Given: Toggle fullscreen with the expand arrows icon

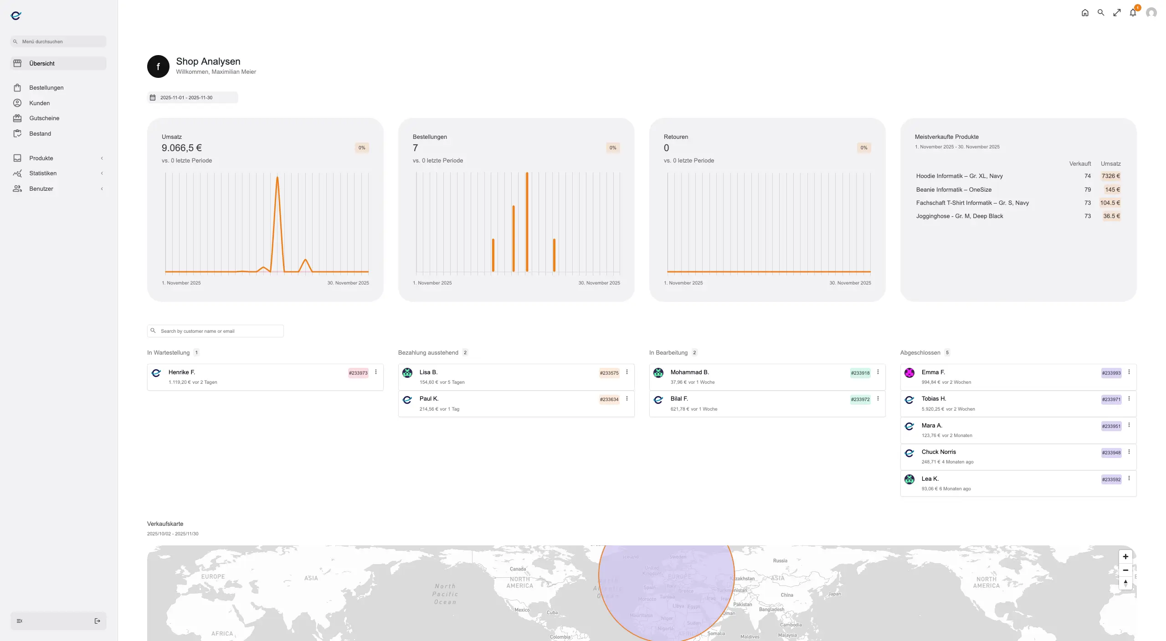Looking at the screenshot, I should (x=1117, y=13).
